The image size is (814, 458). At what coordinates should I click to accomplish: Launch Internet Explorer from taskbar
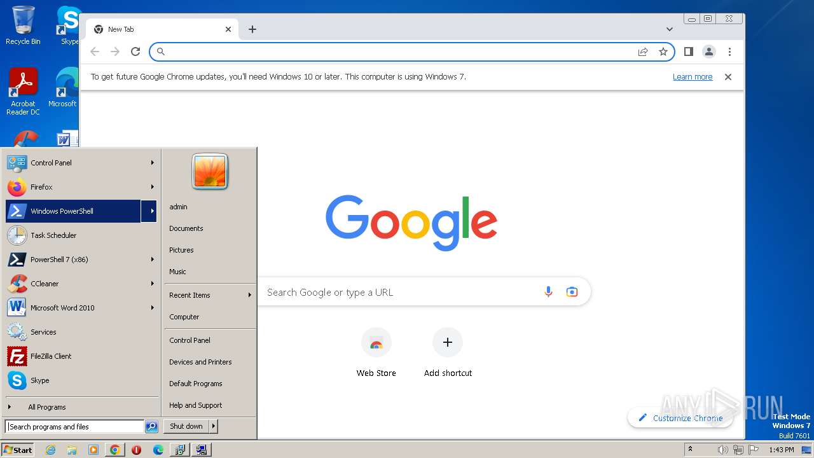[51, 450]
